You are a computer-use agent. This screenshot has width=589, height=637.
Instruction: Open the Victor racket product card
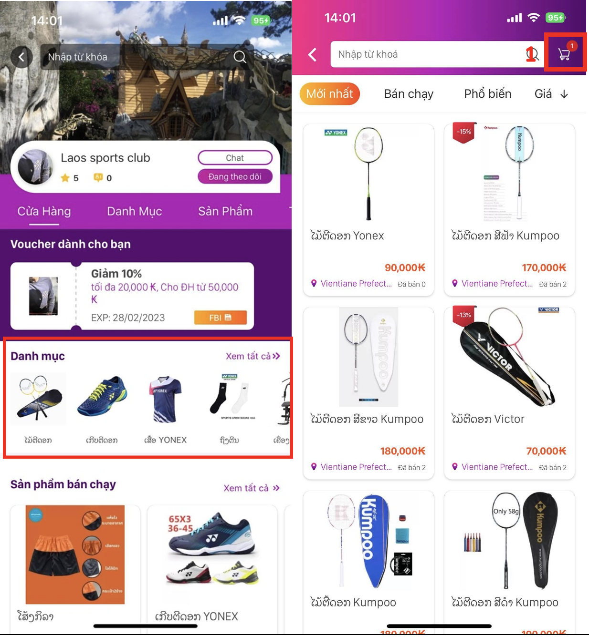509,393
